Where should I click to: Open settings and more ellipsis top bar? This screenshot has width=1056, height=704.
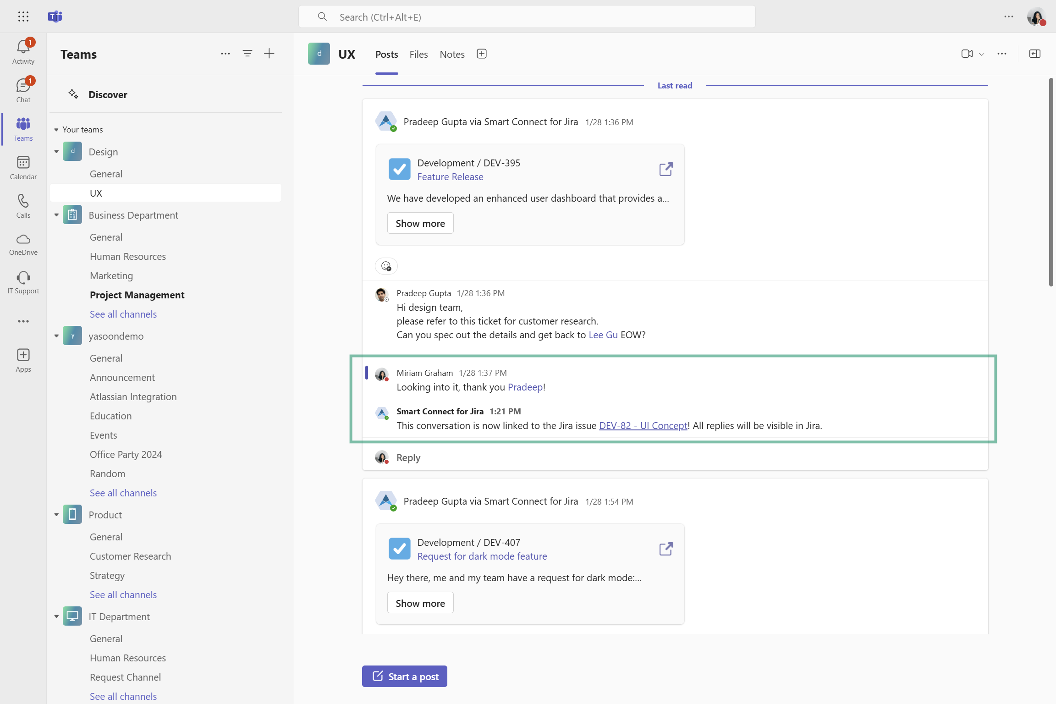click(x=1009, y=16)
